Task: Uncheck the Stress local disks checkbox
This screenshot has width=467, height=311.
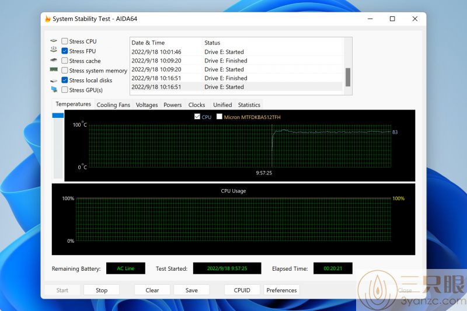Action: tap(65, 80)
